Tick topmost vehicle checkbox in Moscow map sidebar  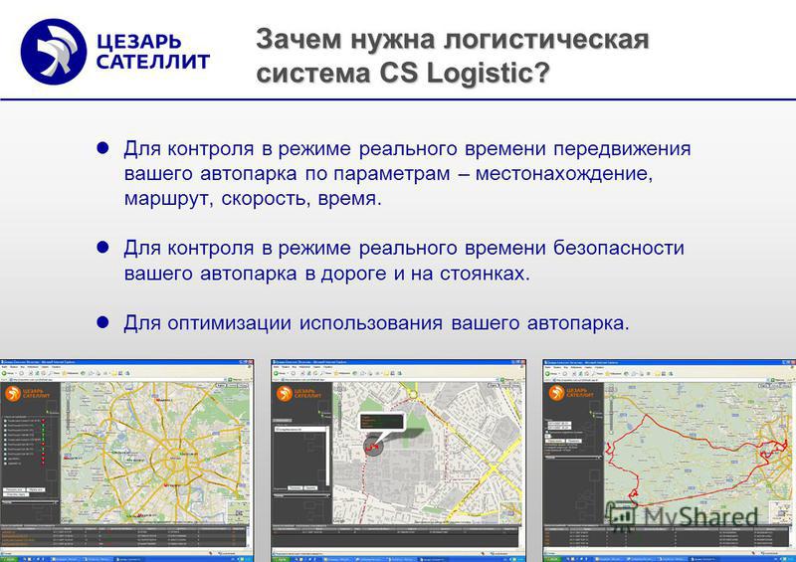(x=5, y=421)
